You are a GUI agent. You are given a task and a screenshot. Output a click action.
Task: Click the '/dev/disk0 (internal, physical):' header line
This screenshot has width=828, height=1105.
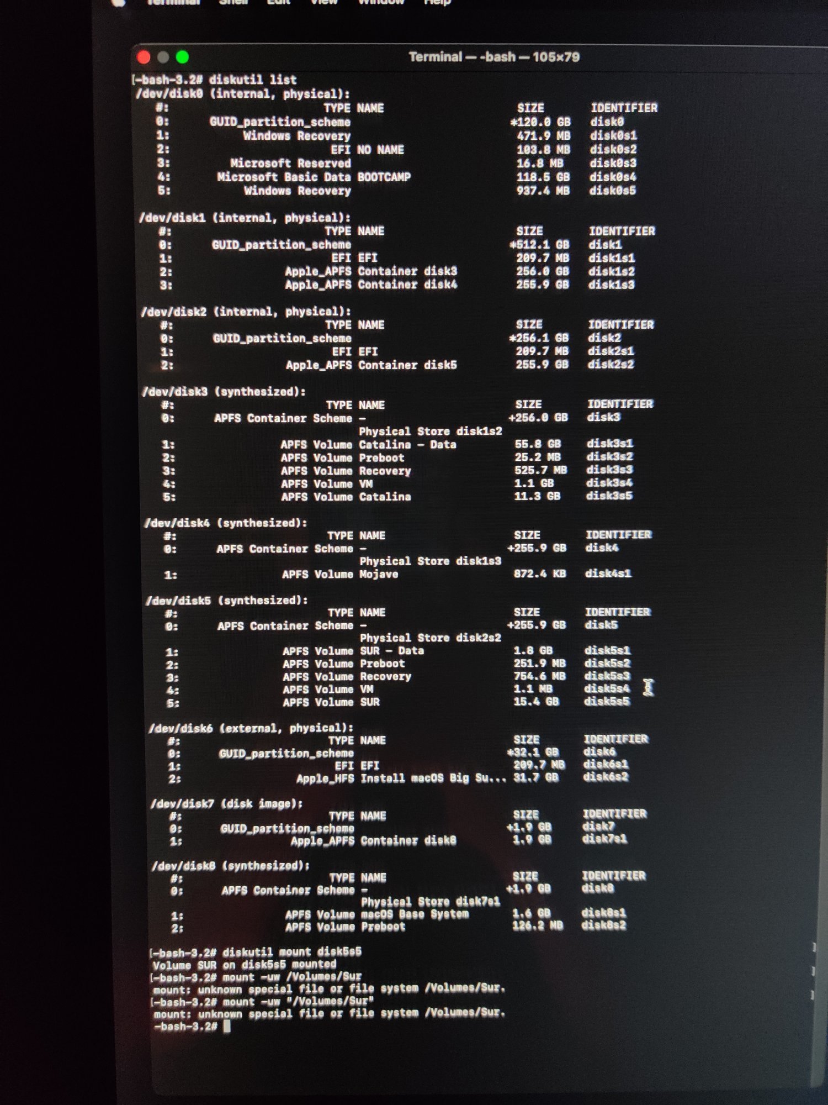[x=243, y=94]
